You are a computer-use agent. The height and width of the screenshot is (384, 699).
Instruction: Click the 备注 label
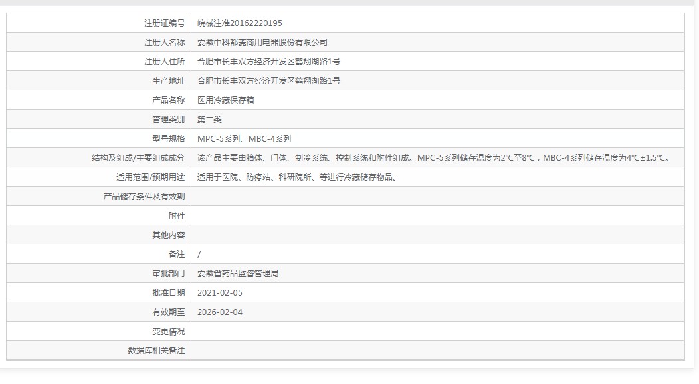177,254
